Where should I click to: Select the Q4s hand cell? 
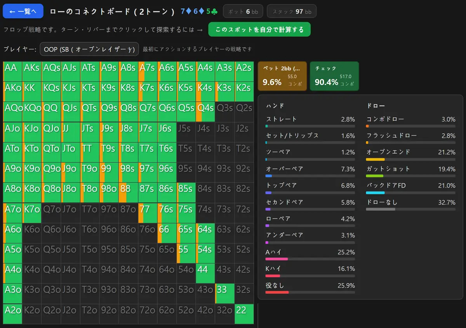(x=206, y=112)
